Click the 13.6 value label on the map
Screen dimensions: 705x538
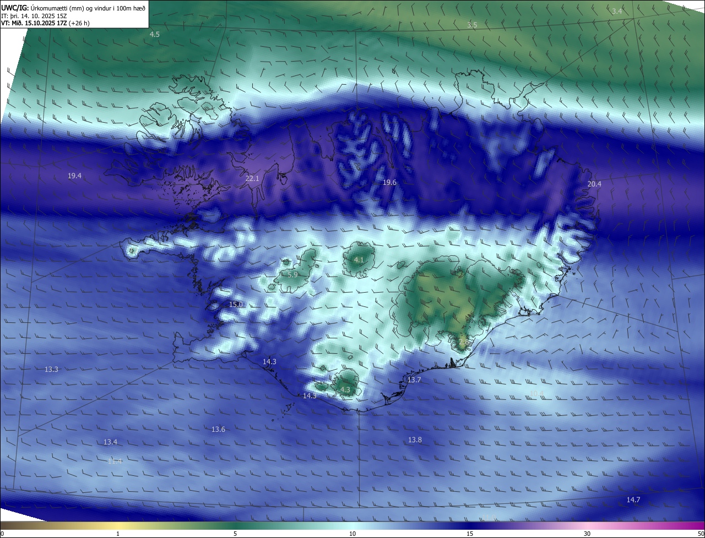218,430
